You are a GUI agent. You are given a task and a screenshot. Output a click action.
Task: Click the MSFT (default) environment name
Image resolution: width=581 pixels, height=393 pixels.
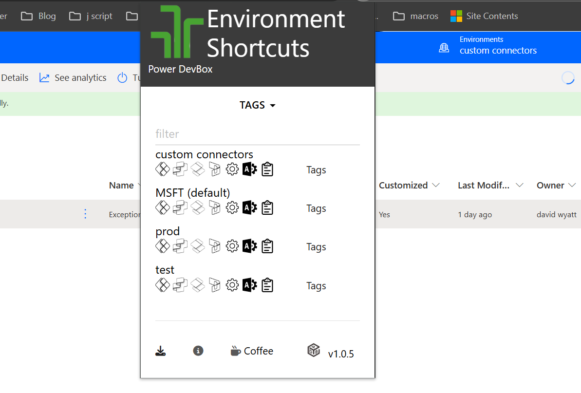pos(193,193)
